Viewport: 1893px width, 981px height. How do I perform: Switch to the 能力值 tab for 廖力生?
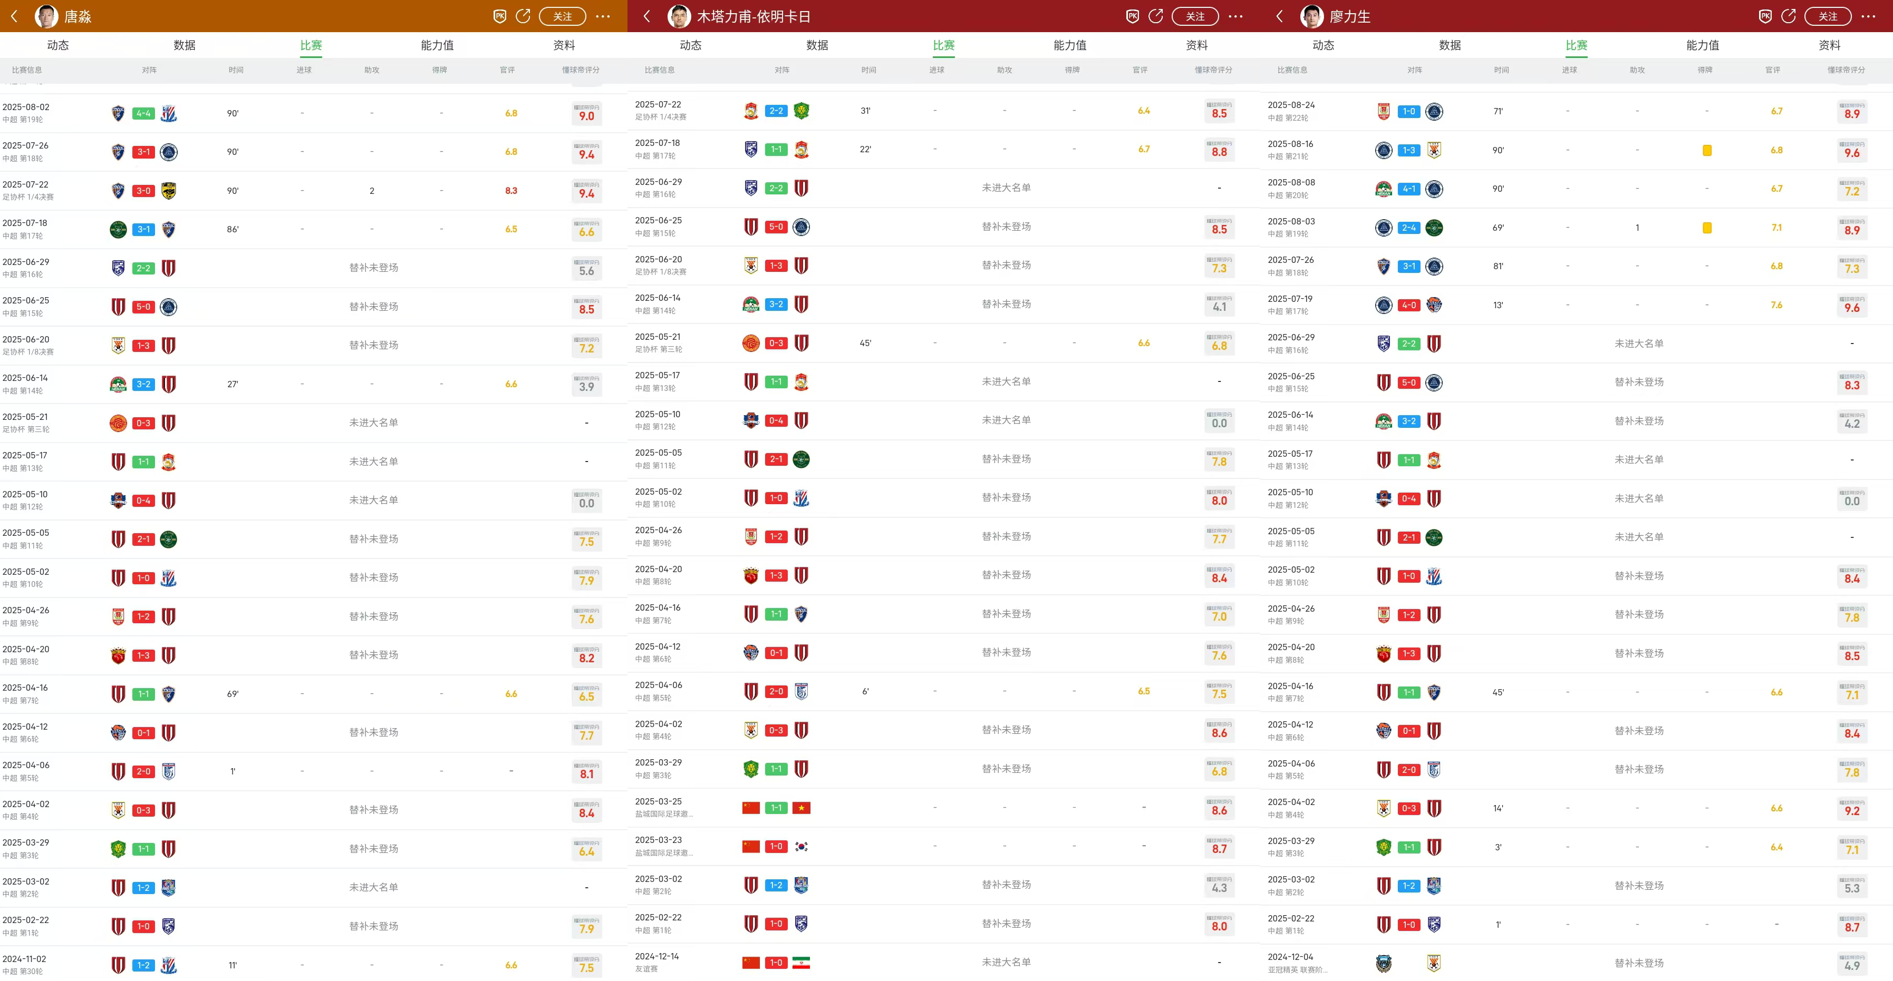(1703, 45)
